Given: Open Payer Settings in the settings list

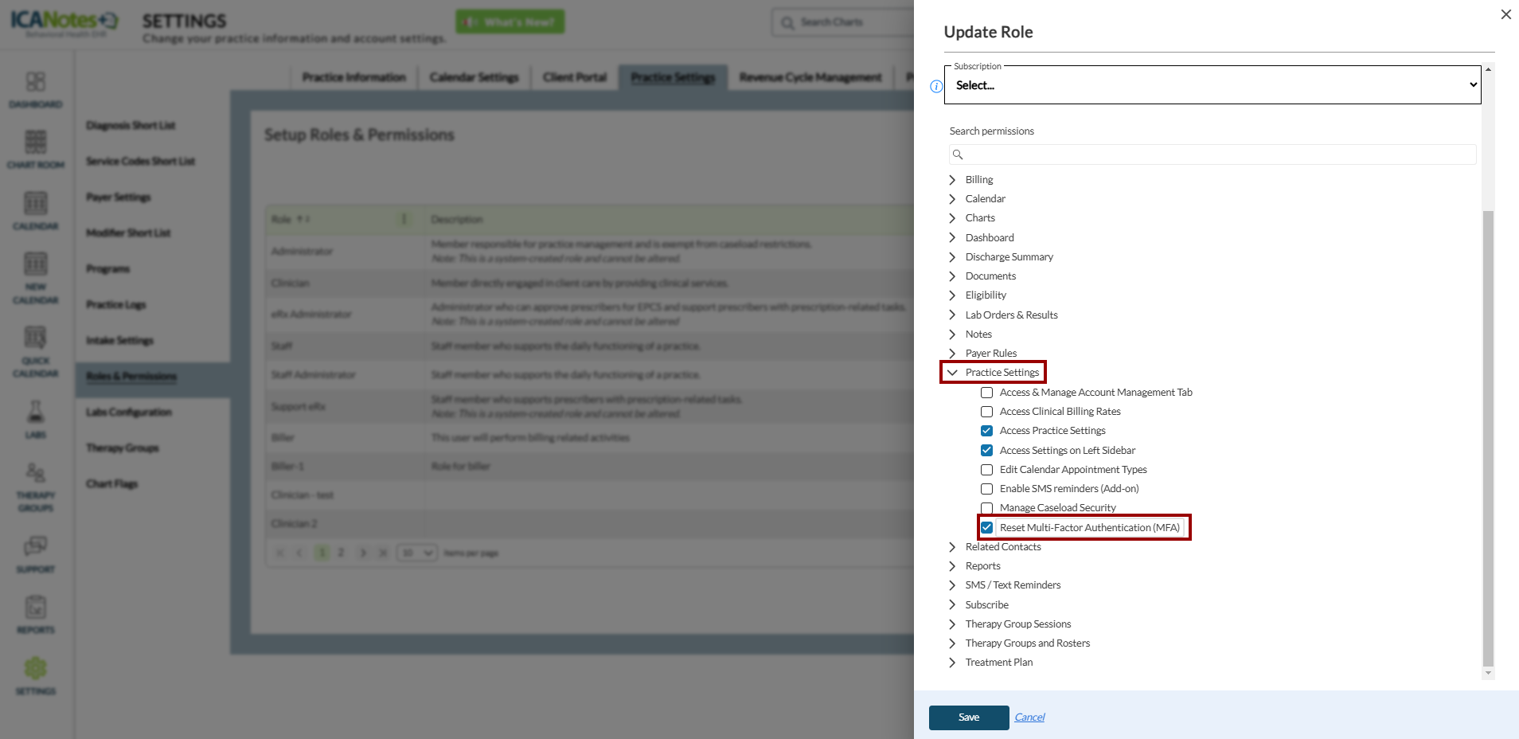Looking at the screenshot, I should 119,197.
